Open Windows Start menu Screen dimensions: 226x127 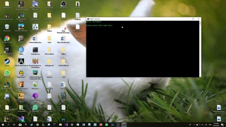pos(3,125)
